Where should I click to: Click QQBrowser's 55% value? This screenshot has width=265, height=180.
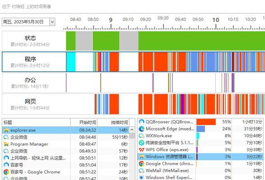click(x=227, y=121)
